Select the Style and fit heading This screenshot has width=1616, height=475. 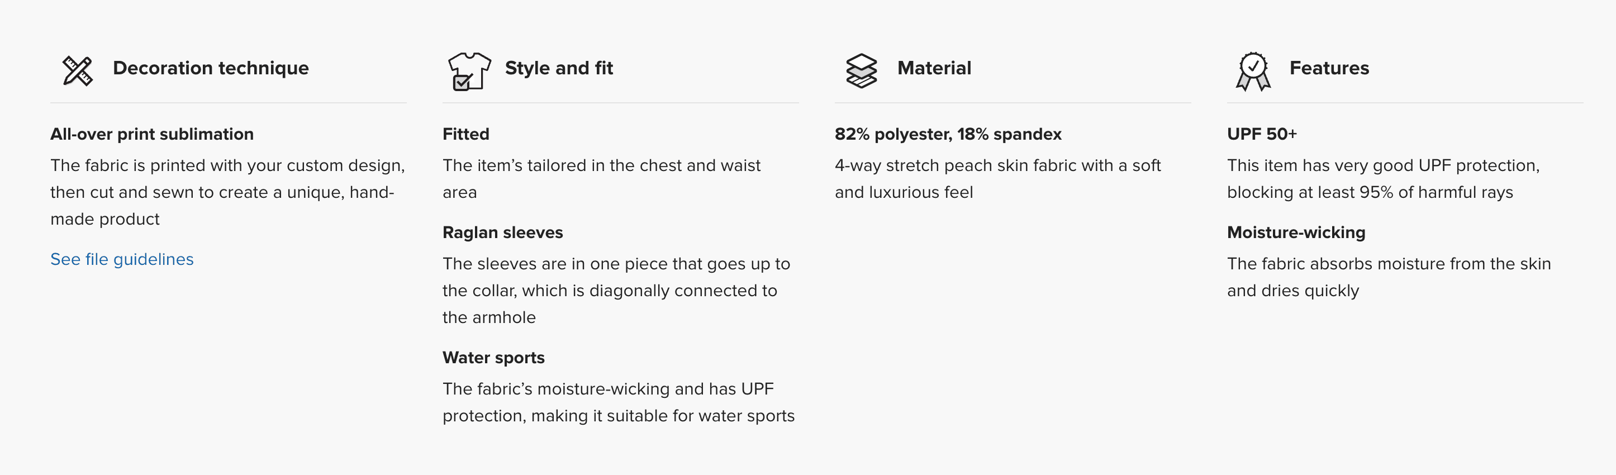point(559,68)
